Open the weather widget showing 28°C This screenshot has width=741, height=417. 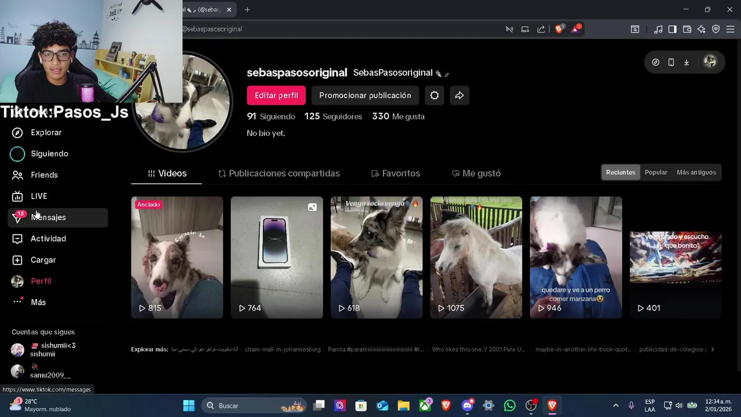(41, 405)
